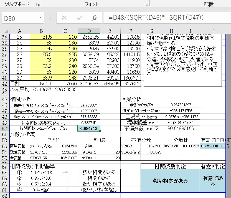Image resolution: width=231 pixels, height=198 pixels.
Task: Click the 強い相関がある blue result cell
Action: click(x=170, y=181)
